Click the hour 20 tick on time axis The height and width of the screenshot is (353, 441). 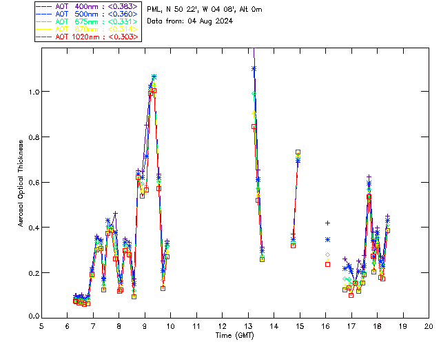point(429,325)
